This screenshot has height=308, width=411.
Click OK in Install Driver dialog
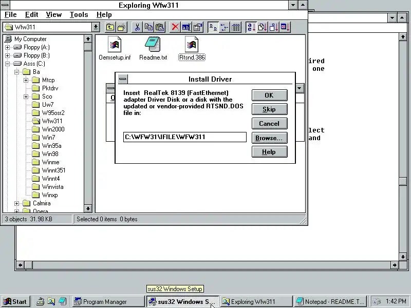coord(269,95)
